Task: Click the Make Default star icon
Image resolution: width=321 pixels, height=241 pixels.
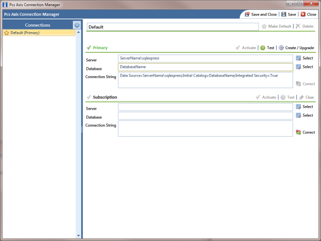Action: click(x=264, y=26)
